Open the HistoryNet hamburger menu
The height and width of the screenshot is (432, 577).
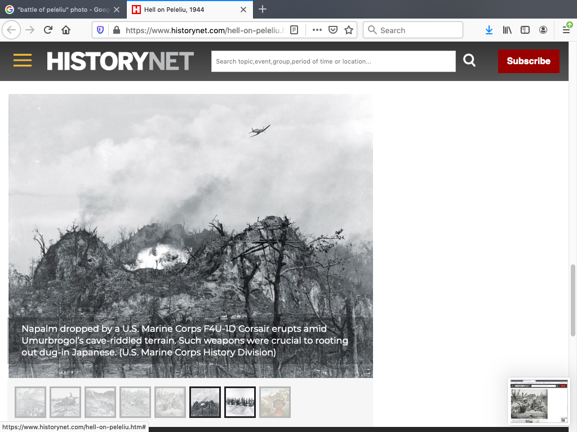tap(23, 61)
